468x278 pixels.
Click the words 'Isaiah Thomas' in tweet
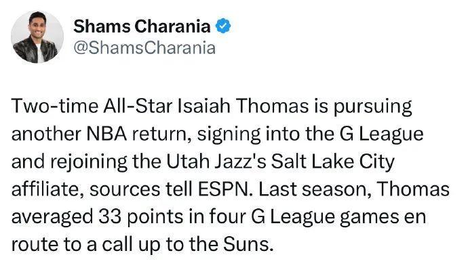click(243, 106)
